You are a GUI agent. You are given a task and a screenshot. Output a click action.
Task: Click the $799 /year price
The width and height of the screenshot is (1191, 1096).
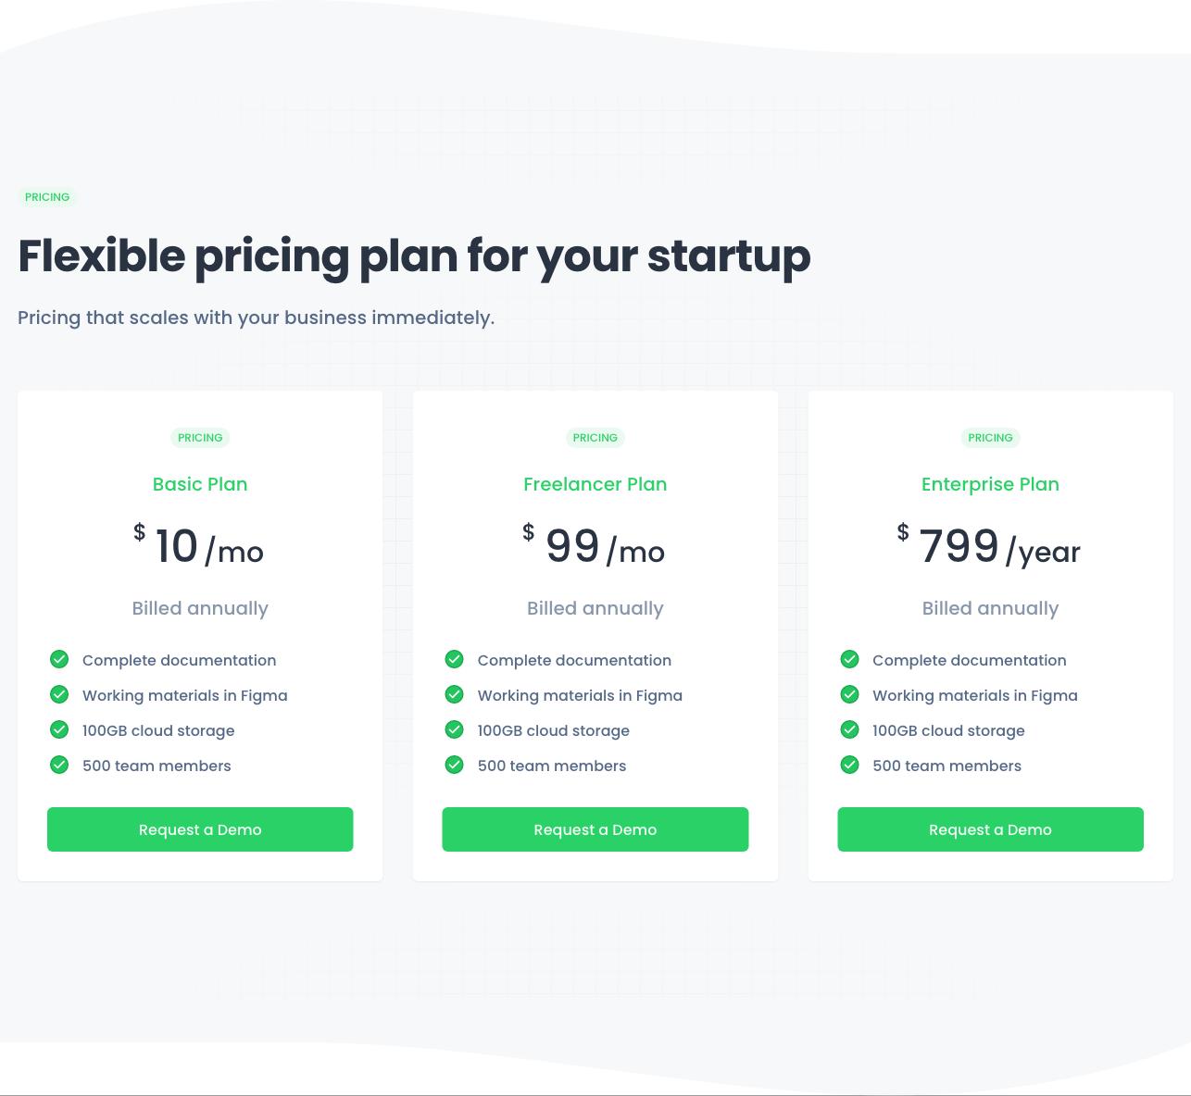[x=989, y=546]
